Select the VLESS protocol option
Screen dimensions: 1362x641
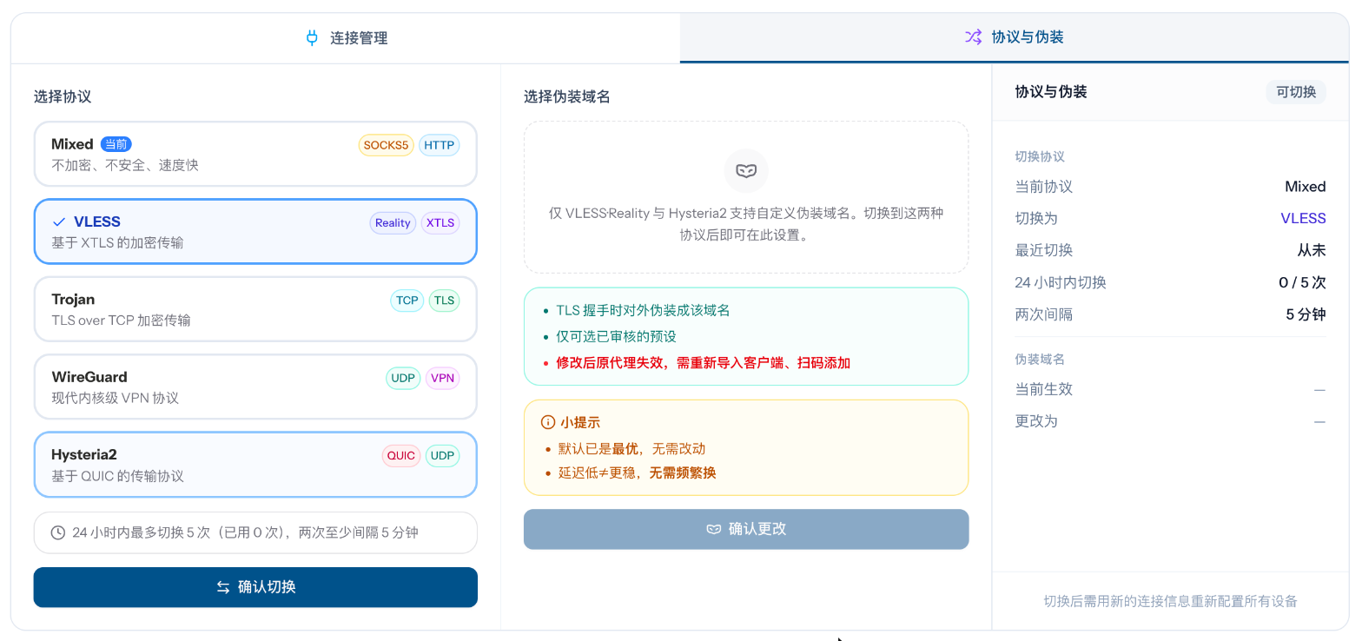pyautogui.click(x=255, y=231)
